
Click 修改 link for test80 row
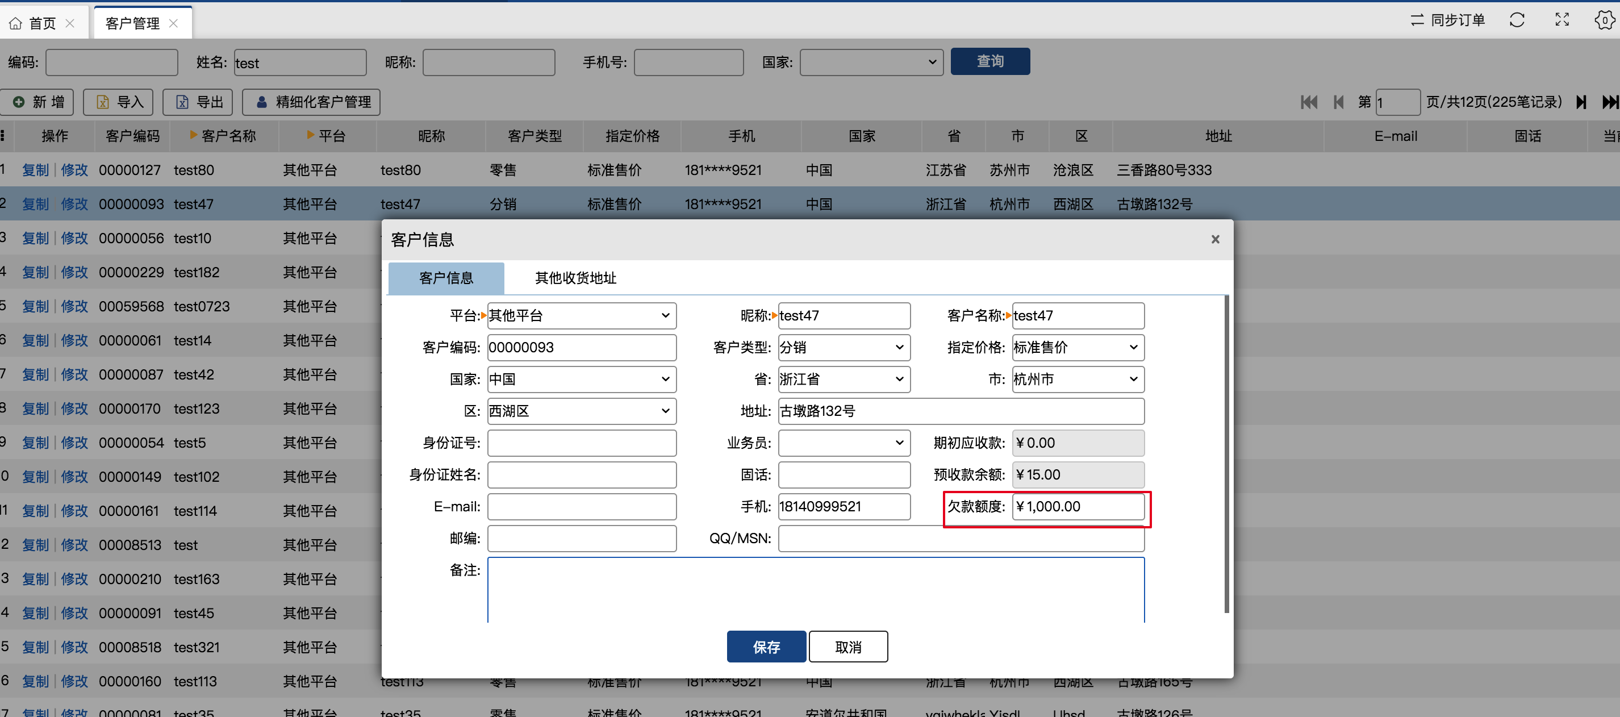coord(74,170)
